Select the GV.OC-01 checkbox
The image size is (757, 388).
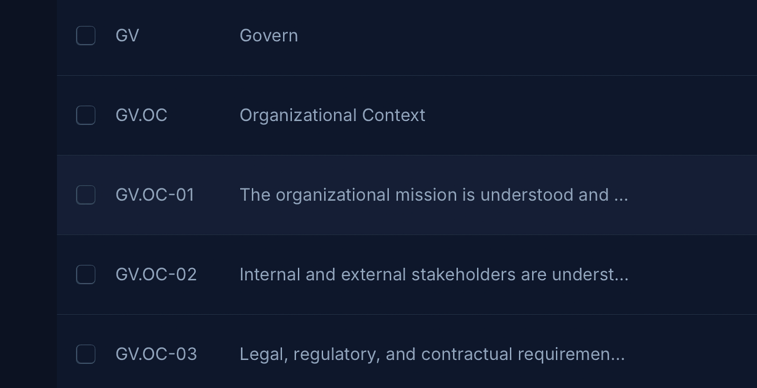click(x=86, y=195)
